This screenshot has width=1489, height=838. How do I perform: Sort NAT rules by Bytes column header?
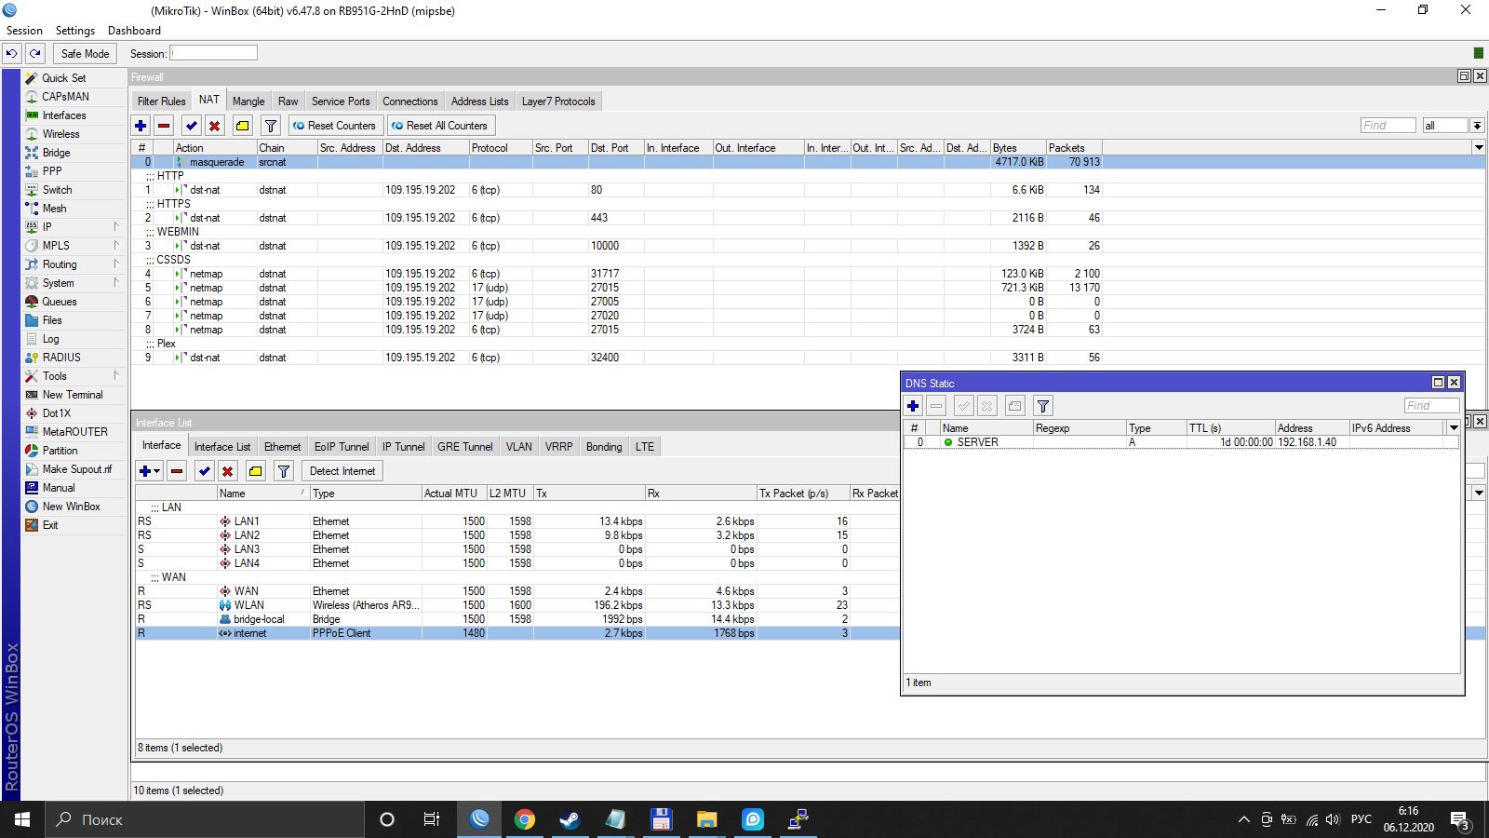(x=1018, y=148)
